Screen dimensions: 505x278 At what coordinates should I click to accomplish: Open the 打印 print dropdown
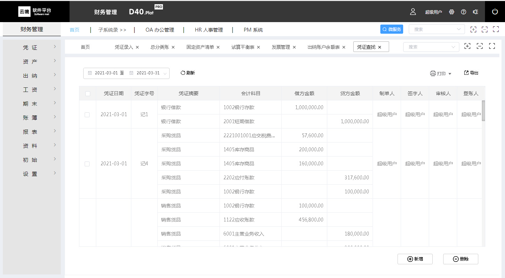pyautogui.click(x=440, y=73)
